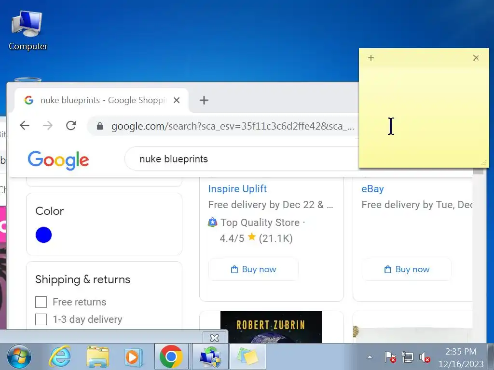The image size is (494, 370).
Task: Click the muted volume tray icon
Action: pyautogui.click(x=425, y=357)
